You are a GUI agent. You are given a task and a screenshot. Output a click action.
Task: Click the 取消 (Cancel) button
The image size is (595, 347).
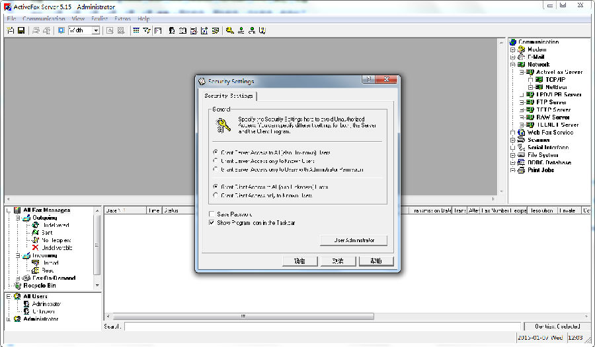tap(338, 261)
